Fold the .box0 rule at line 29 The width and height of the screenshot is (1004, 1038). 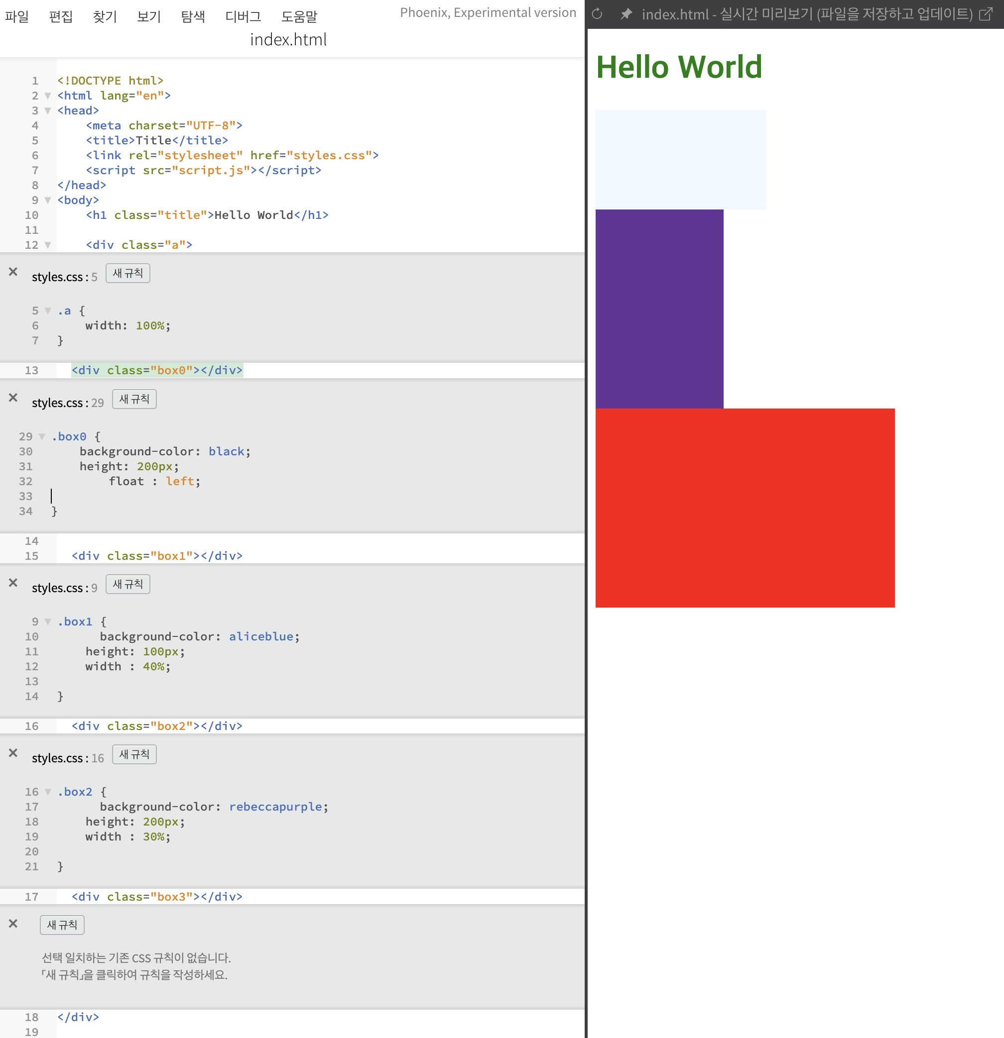[42, 437]
